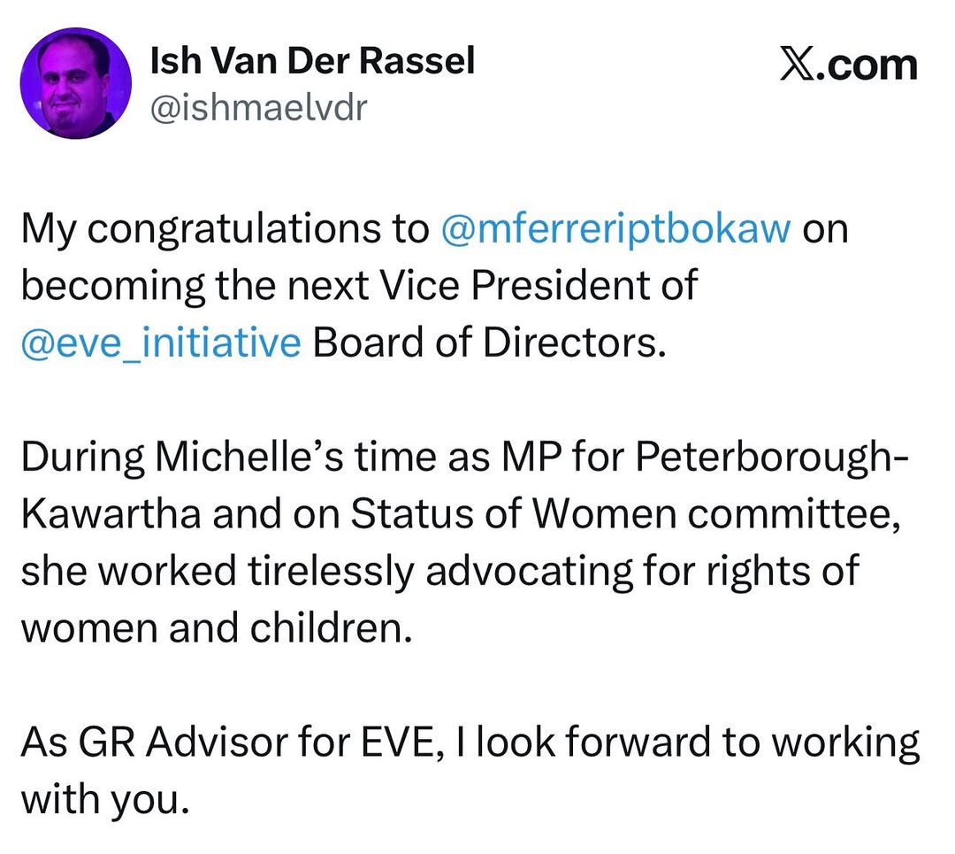Click the display name Ish Van Der Rassel
Screen dimensions: 955x854
(x=313, y=61)
